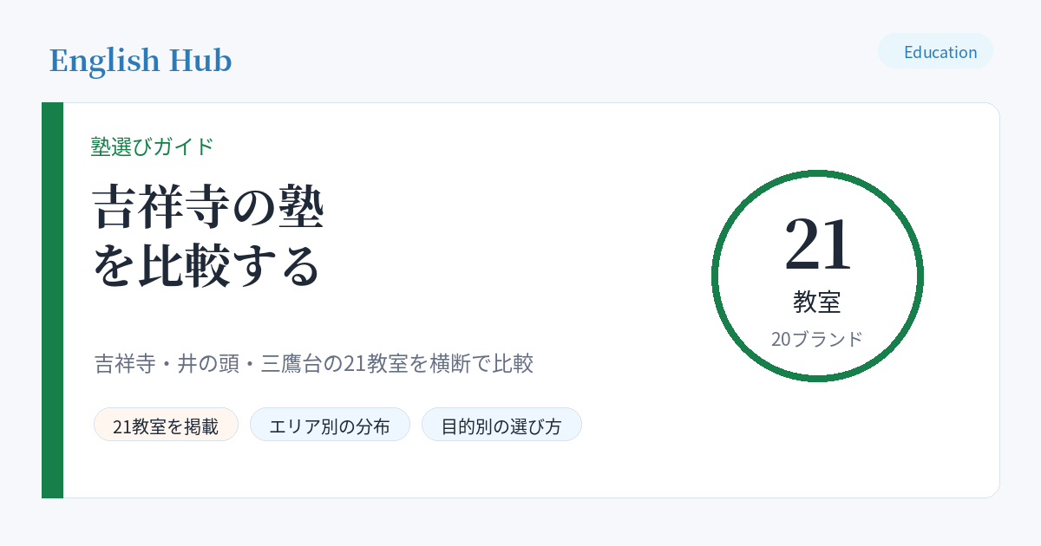This screenshot has height=546, width=1041.
Task: Click the headline line 吉祥寺の塾
Action: point(208,208)
